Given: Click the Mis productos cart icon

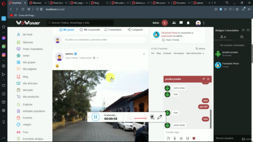Looking at the screenshot, I should [19, 97].
